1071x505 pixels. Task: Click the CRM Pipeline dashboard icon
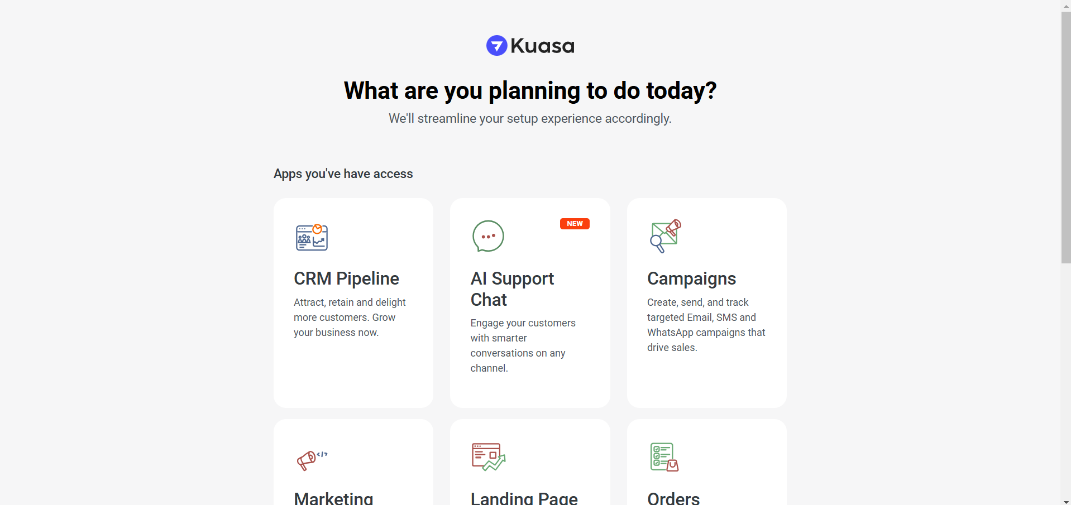coord(312,237)
